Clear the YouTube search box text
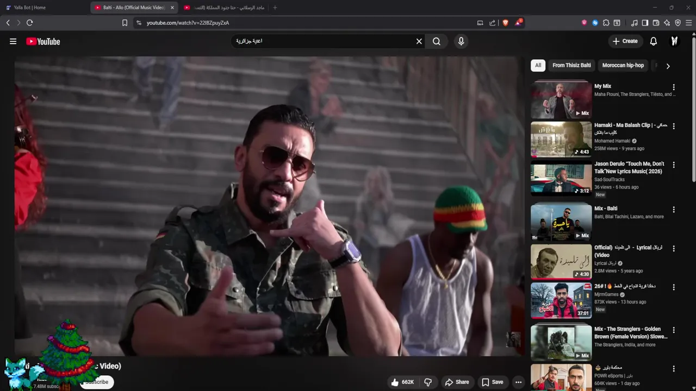 click(x=419, y=41)
